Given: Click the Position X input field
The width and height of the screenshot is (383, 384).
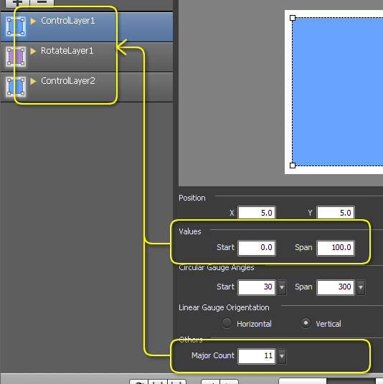Looking at the screenshot, I should tap(257, 213).
